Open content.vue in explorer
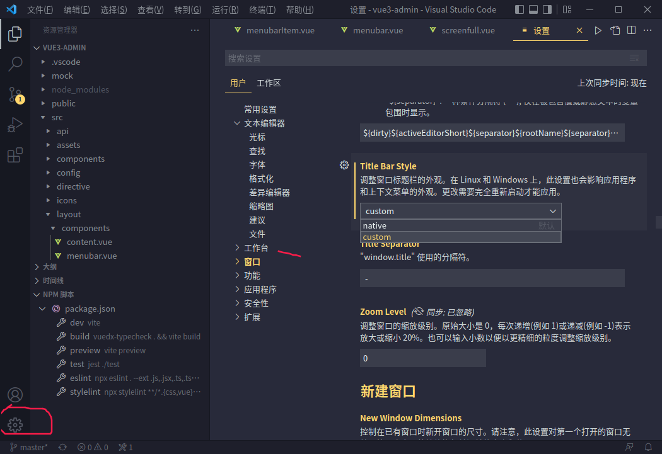This screenshot has height=454, width=662. point(89,242)
